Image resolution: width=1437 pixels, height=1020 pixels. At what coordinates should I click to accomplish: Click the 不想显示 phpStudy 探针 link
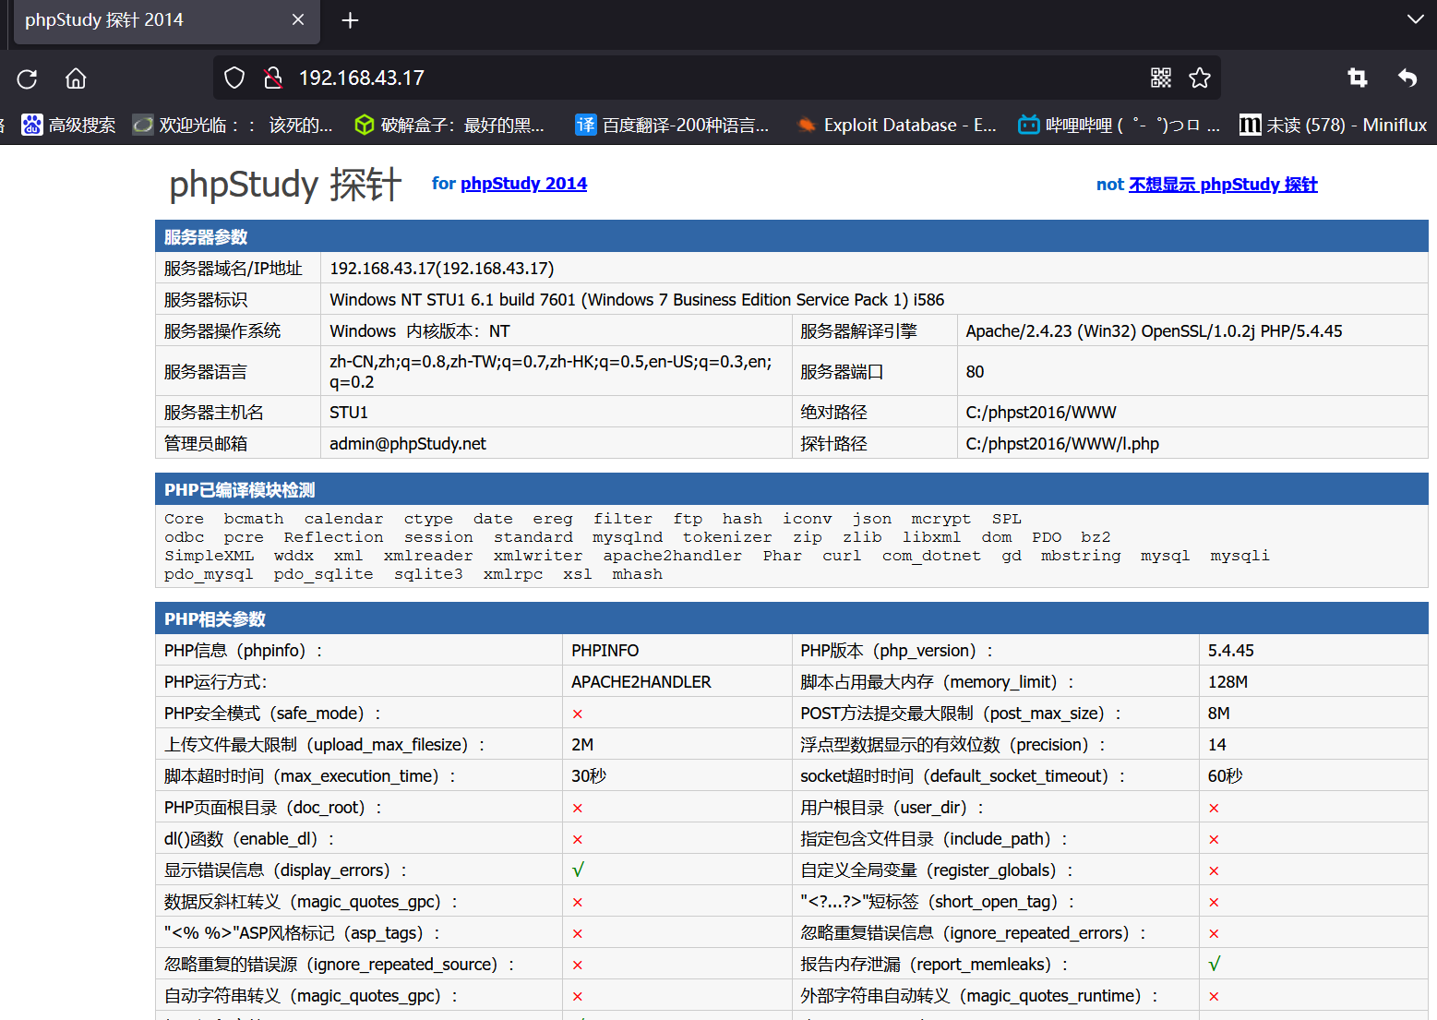[x=1223, y=185]
